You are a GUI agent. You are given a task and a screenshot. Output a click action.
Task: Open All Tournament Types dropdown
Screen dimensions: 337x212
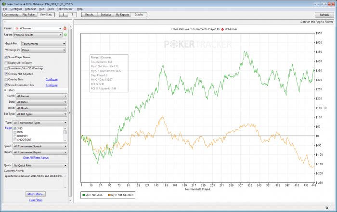(40, 123)
